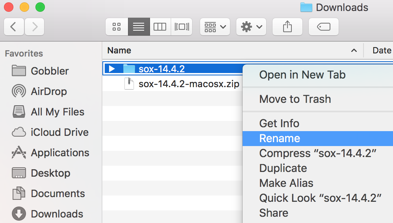
Task: Switch to icon view in toolbar
Action: [117, 27]
